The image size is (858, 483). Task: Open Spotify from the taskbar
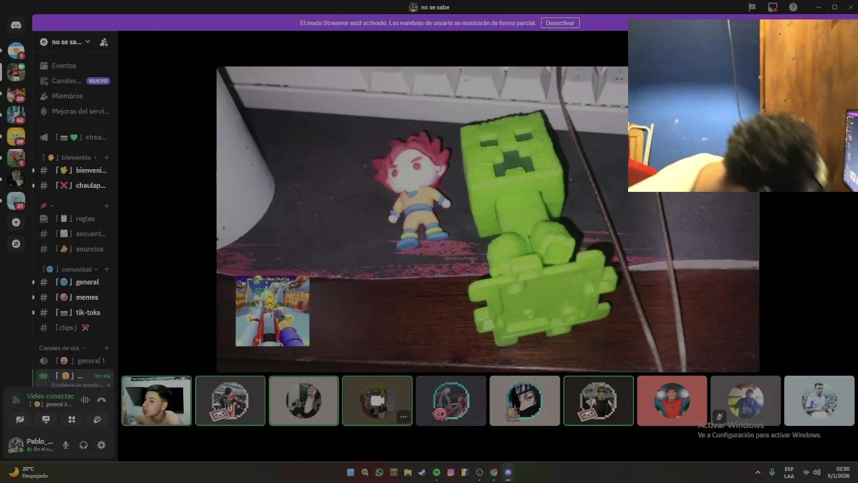point(436,472)
